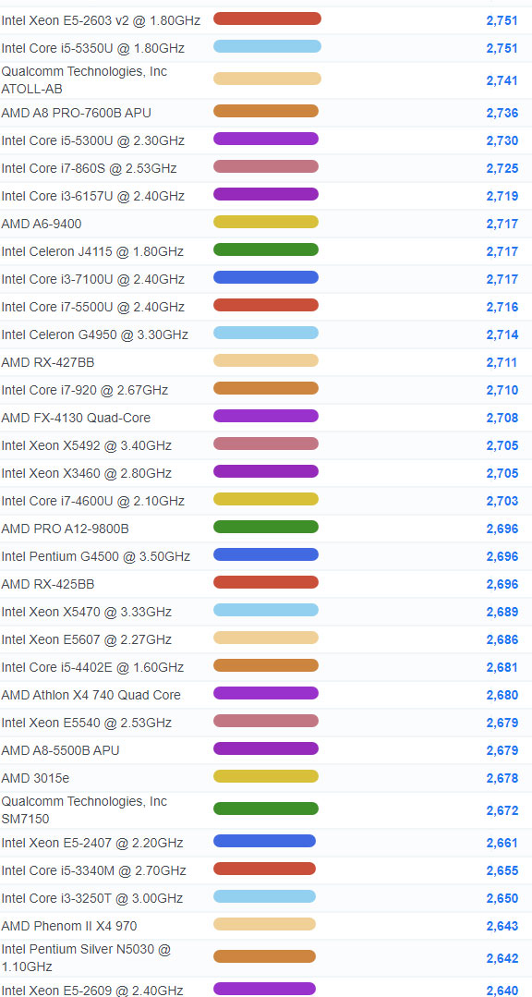Click the blue bar beside Core i3-7100U
This screenshot has width=532, height=997.
(x=266, y=277)
